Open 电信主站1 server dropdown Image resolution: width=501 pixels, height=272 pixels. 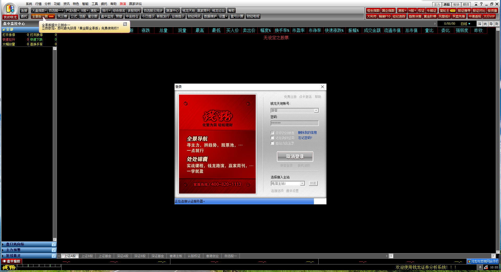[302, 183]
